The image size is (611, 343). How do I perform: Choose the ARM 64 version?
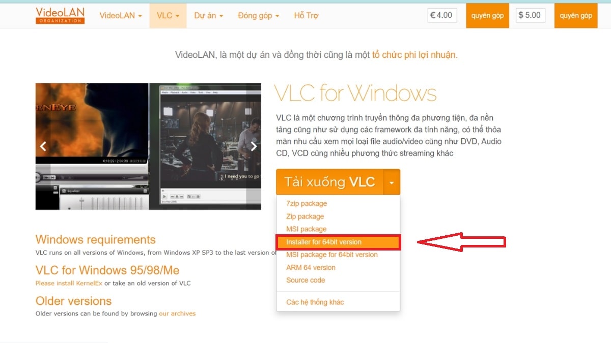tap(311, 267)
